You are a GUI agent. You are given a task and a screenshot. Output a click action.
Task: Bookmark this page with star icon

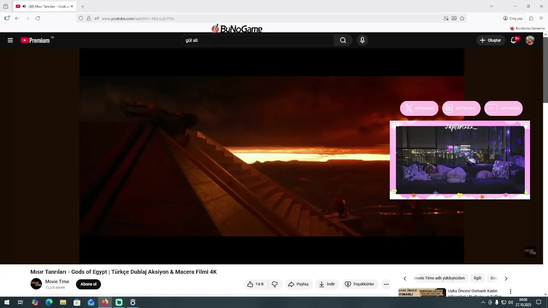point(462,18)
